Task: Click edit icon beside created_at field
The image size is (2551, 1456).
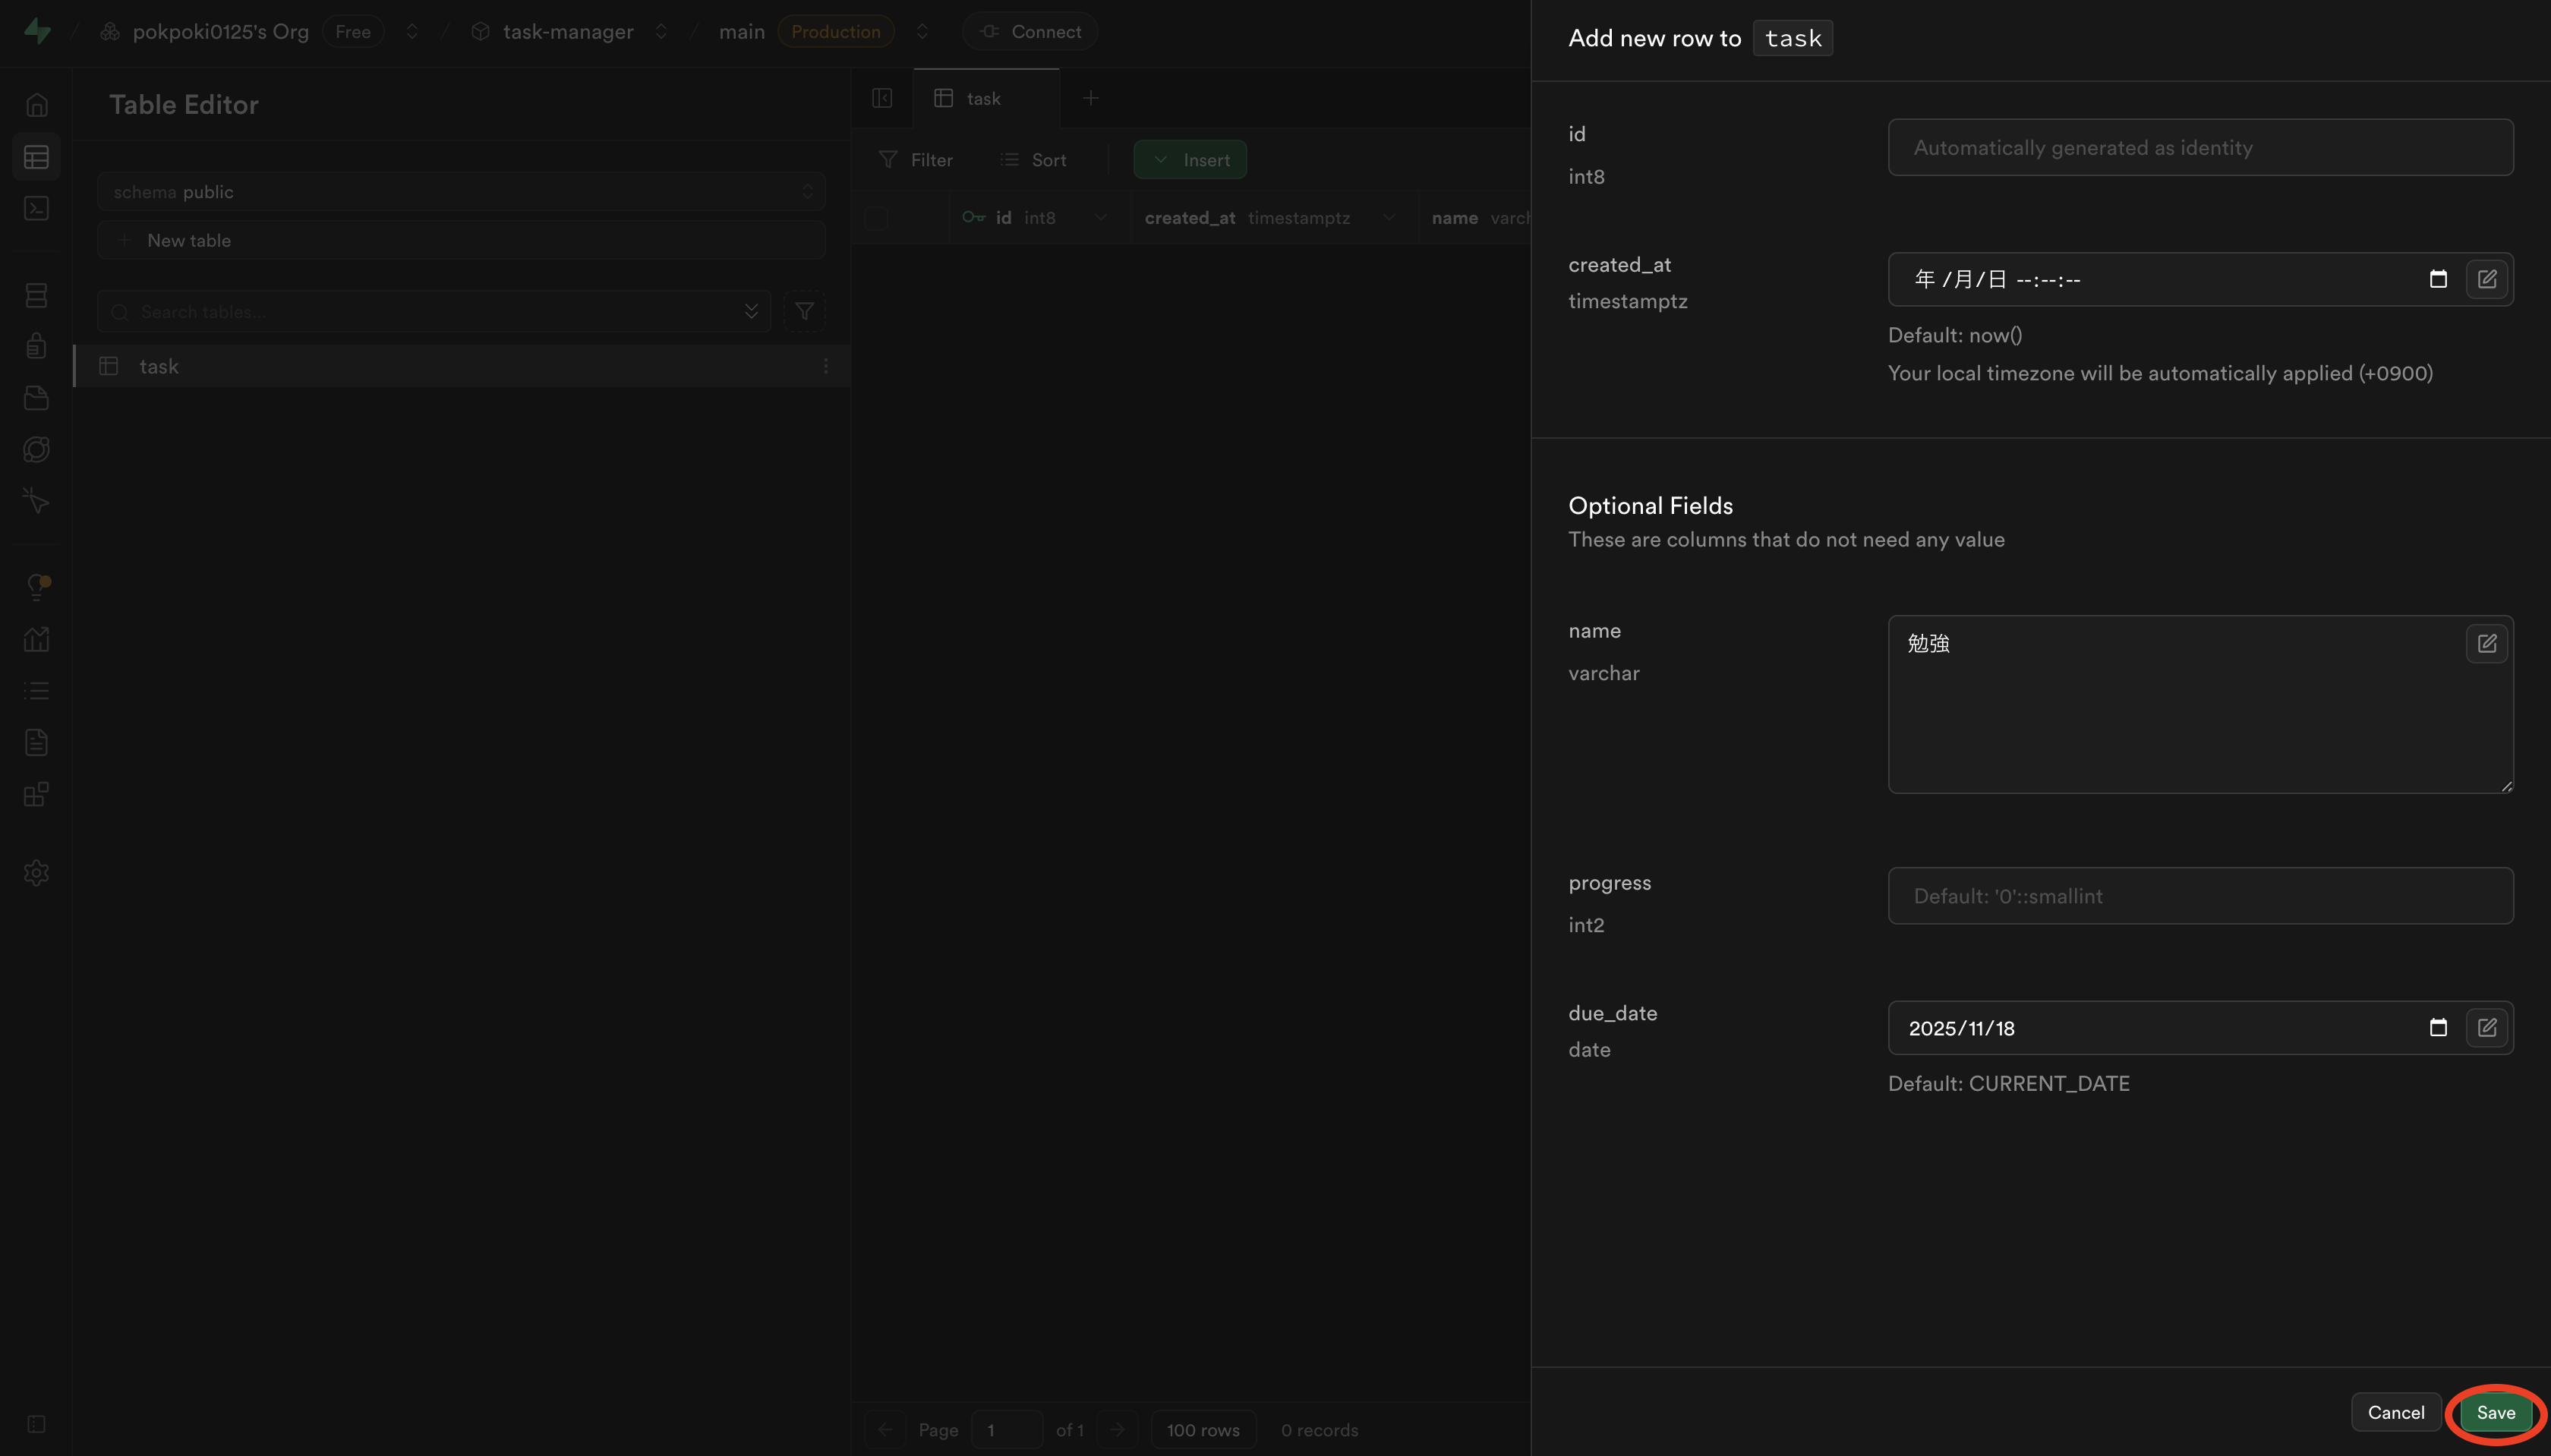Action: point(2486,279)
